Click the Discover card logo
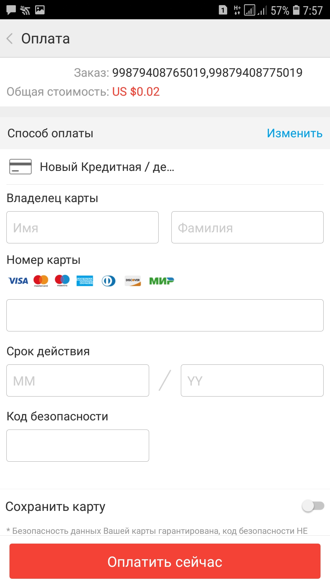The image size is (330, 587). point(133,281)
